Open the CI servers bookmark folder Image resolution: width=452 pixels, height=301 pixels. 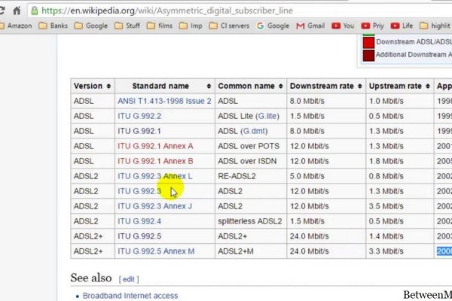229,26
